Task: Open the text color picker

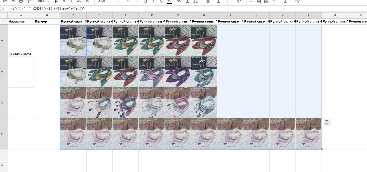Action: (x=169, y=1)
